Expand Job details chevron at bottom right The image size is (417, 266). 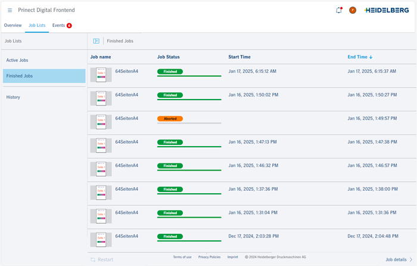coord(411,259)
